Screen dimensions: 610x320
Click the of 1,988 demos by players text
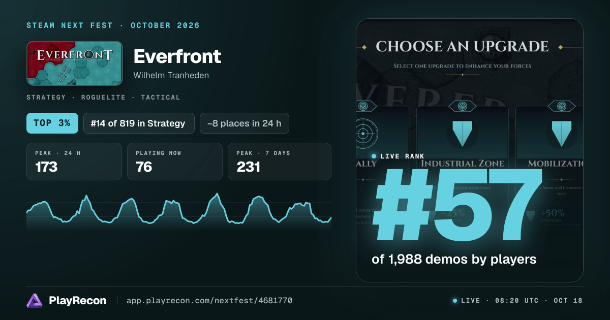point(454,259)
